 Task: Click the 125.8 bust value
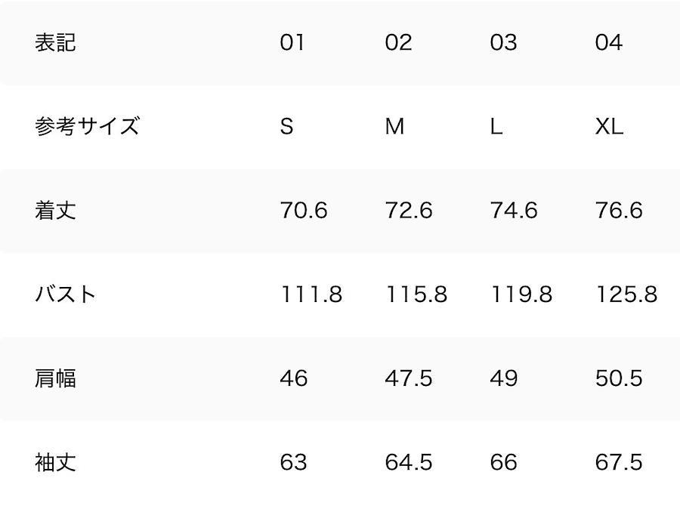[x=626, y=294]
